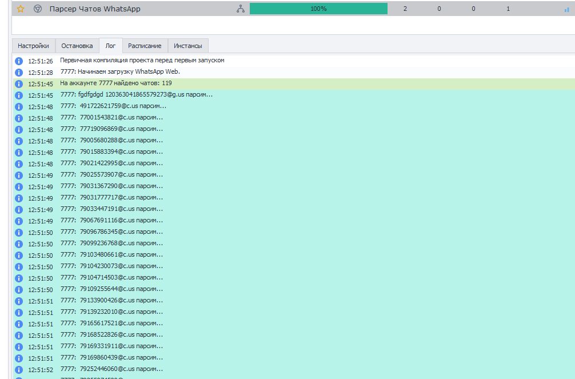575x379 pixels.
Task: Click the info icon of the 79067691116@c.us entry
Action: click(19, 221)
